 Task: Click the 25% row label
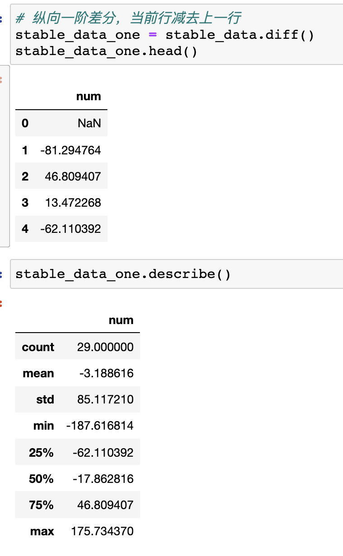click(41, 452)
